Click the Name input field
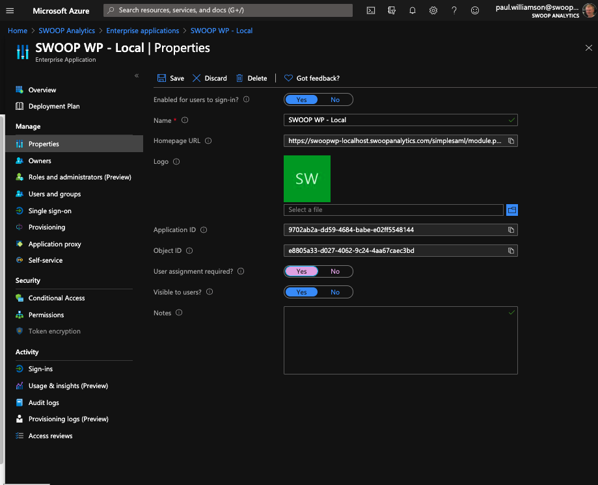Viewport: 598px width, 485px height. coord(400,120)
